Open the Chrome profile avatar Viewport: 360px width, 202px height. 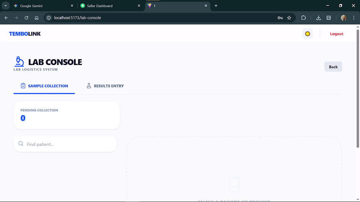coord(343,18)
